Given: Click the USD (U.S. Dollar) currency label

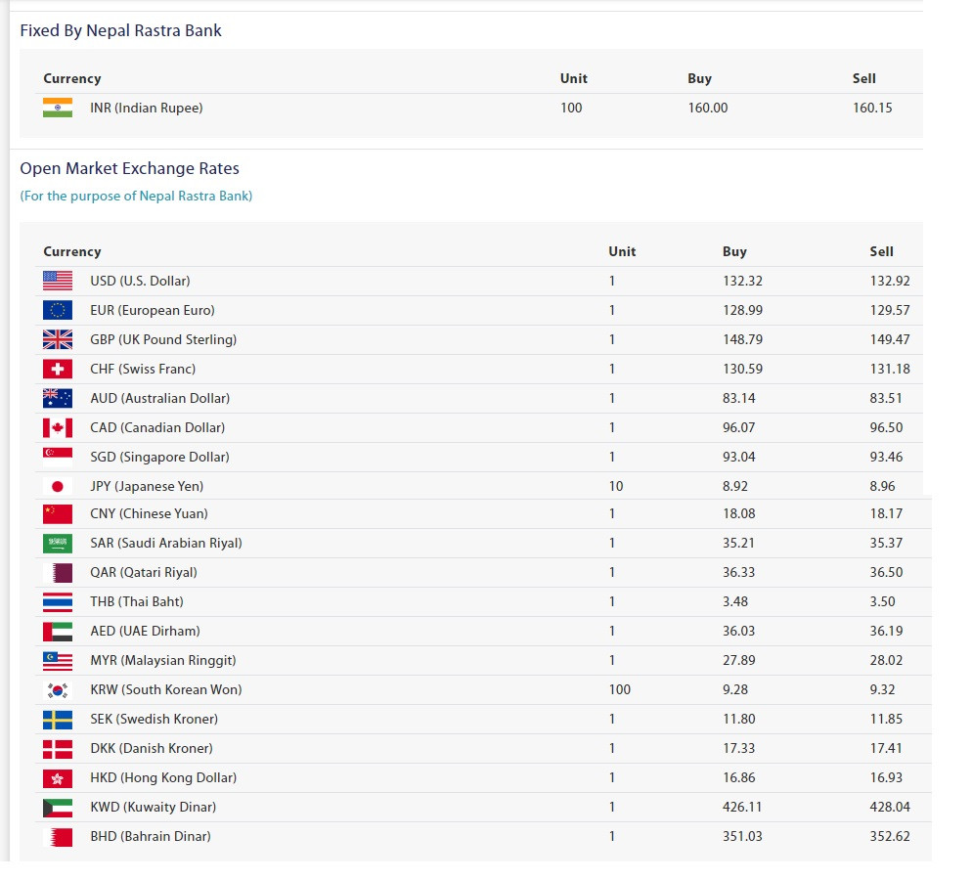Looking at the screenshot, I should point(140,281).
